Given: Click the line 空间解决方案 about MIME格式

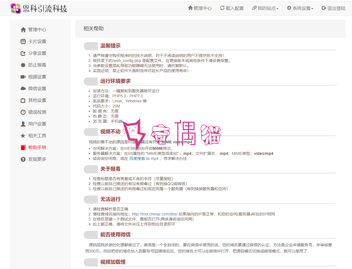Looking at the screenshot, I should click(133, 149).
